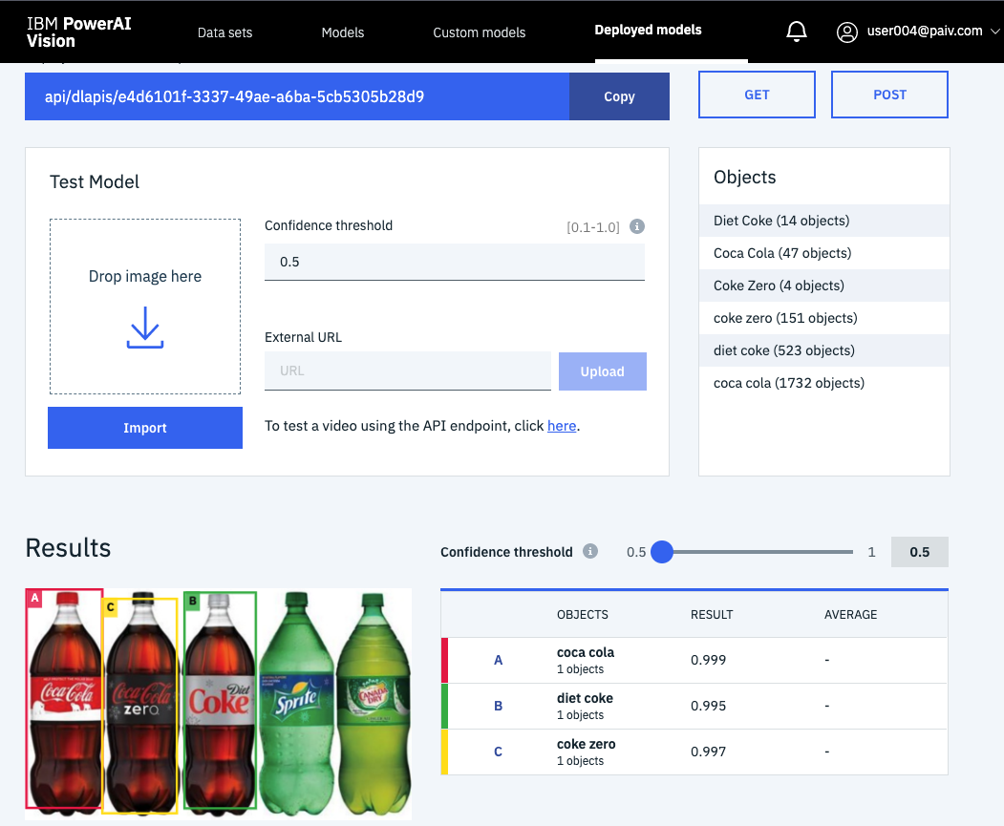Open the Data sets tab

224,32
